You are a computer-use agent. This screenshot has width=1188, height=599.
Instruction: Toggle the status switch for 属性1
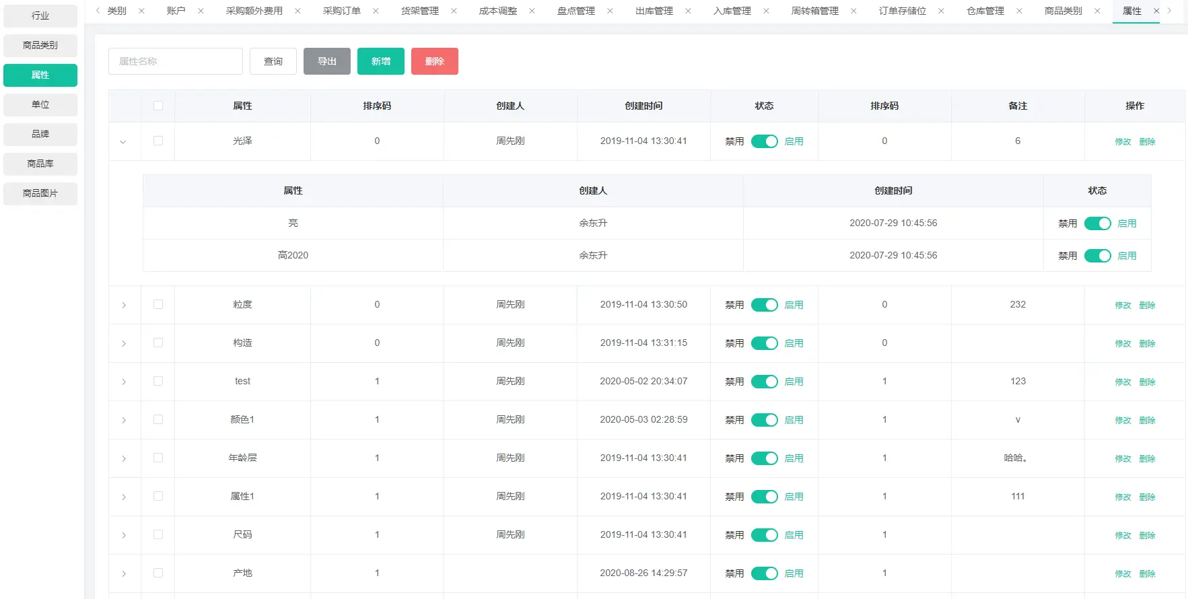(765, 497)
